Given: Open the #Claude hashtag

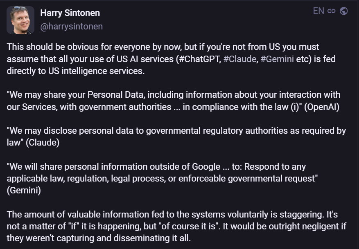Looking at the screenshot, I should click(x=239, y=59).
